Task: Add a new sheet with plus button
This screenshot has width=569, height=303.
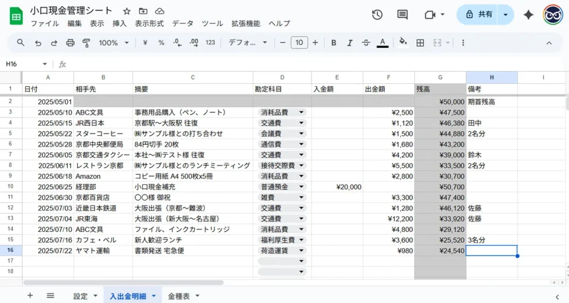Action: click(x=30, y=296)
